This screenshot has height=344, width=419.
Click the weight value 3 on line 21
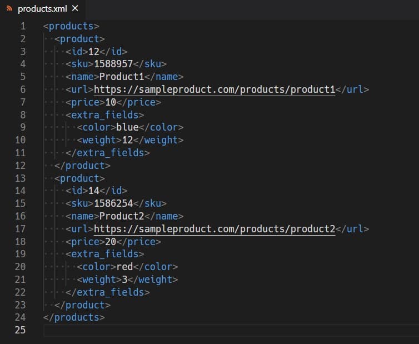coord(124,280)
